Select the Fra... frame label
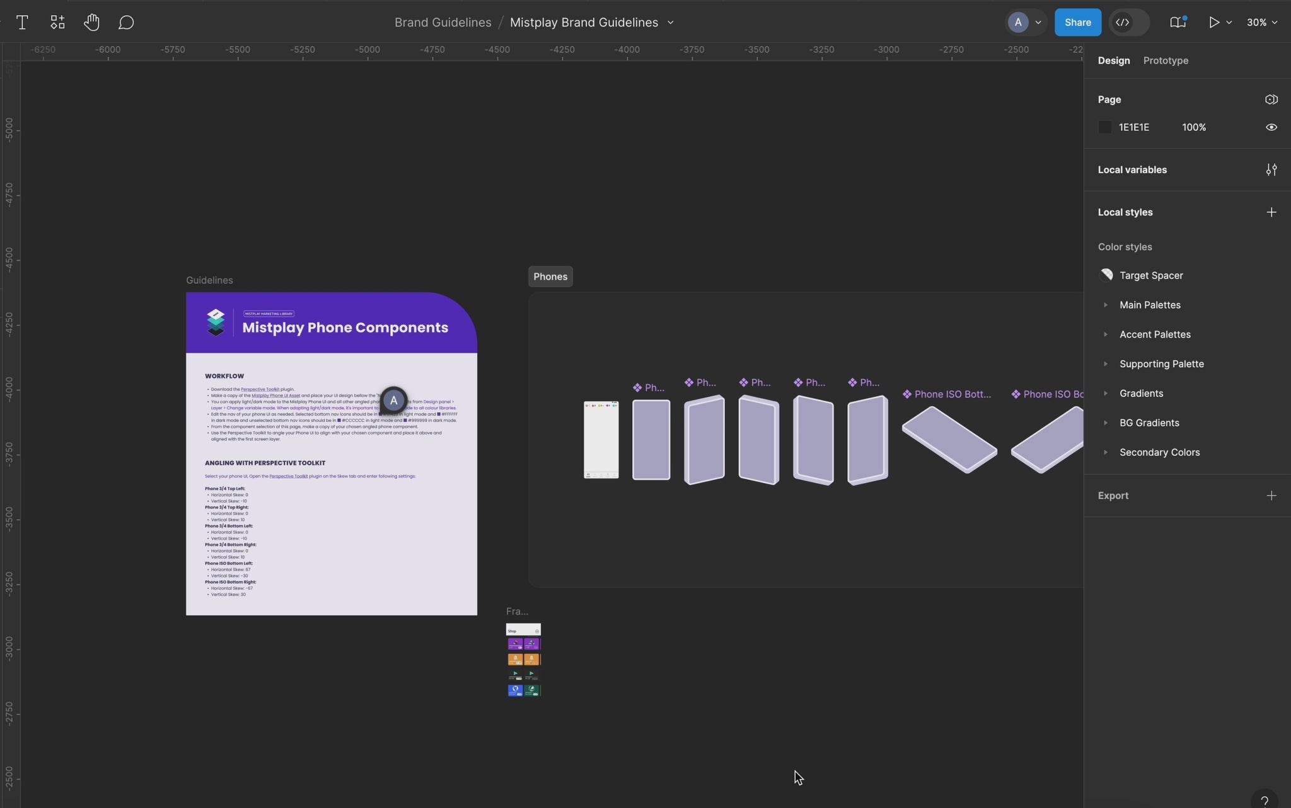 point(517,612)
